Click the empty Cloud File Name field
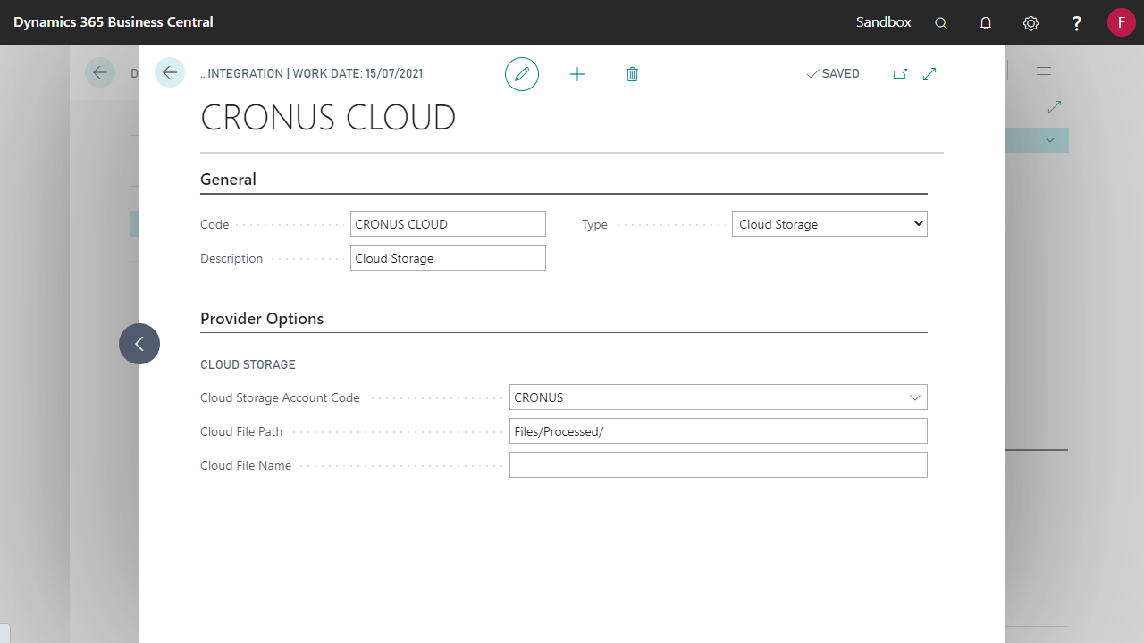This screenshot has height=643, width=1144. pos(719,465)
